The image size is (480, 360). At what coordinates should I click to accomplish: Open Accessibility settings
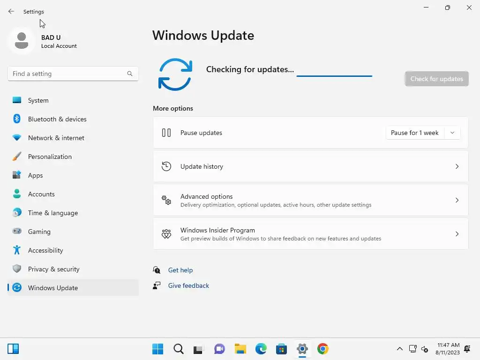pyautogui.click(x=73, y=250)
